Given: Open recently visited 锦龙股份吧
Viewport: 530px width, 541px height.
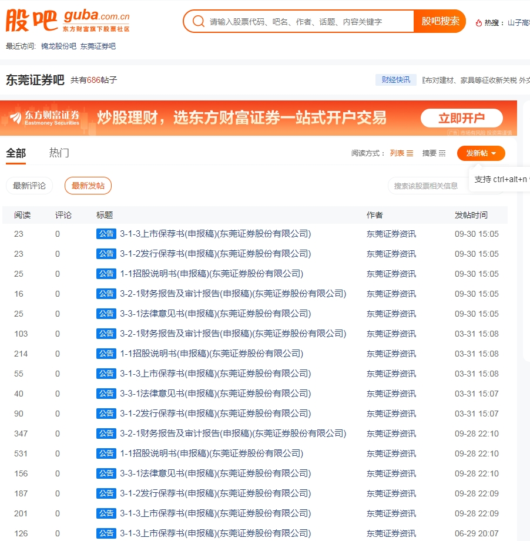Looking at the screenshot, I should coord(59,46).
